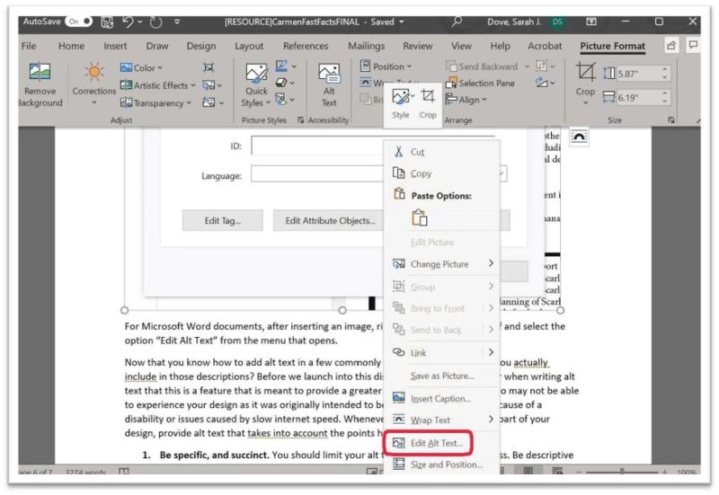Open the References tab

(x=306, y=46)
